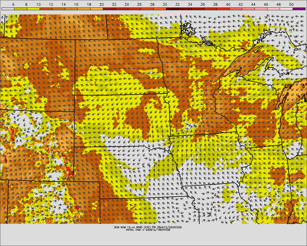Click the legend label 30
The height and width of the screenshot is (246, 307).
click(165, 4)
